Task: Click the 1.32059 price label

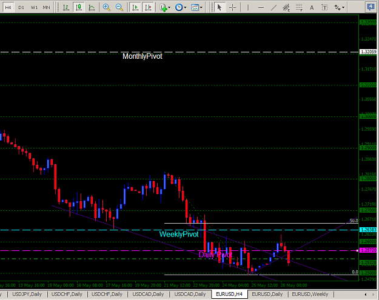Action: tap(368, 52)
